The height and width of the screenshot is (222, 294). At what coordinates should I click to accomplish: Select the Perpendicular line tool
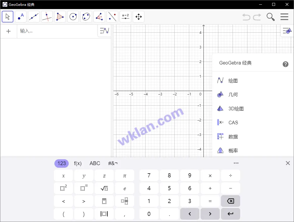pos(47,17)
